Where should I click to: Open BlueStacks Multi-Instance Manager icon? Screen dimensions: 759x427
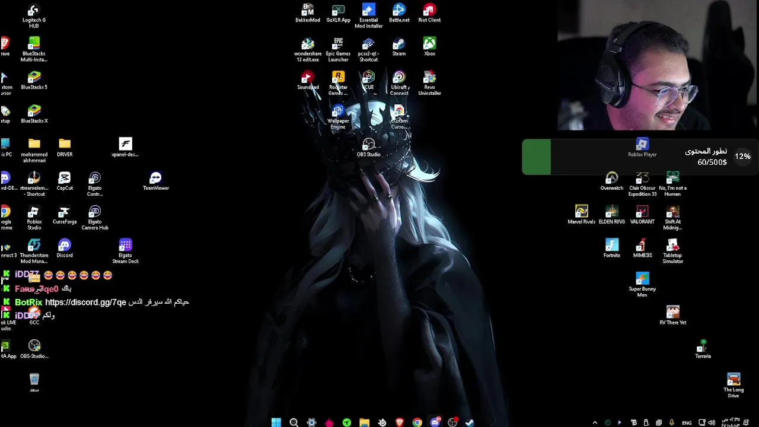point(34,49)
